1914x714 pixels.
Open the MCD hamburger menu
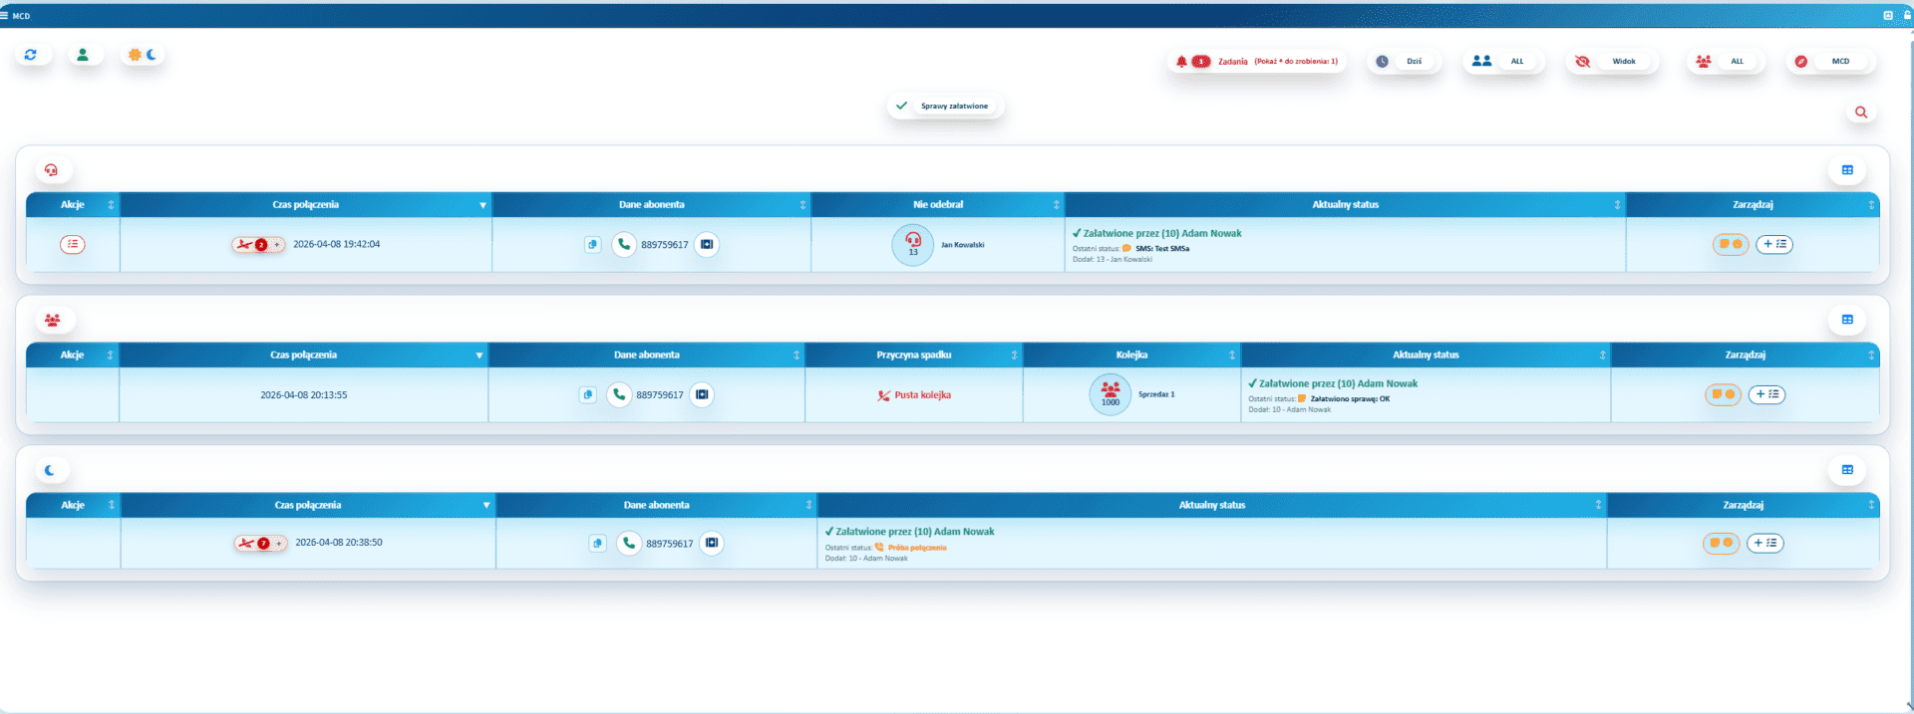[4, 16]
